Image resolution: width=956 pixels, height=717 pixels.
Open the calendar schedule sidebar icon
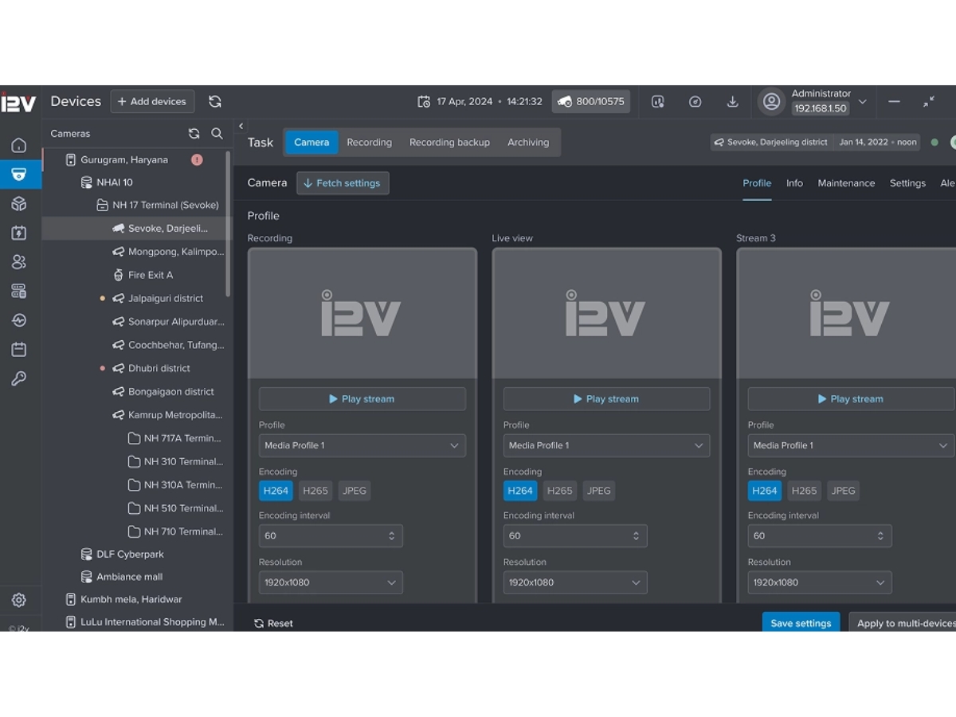[19, 349]
